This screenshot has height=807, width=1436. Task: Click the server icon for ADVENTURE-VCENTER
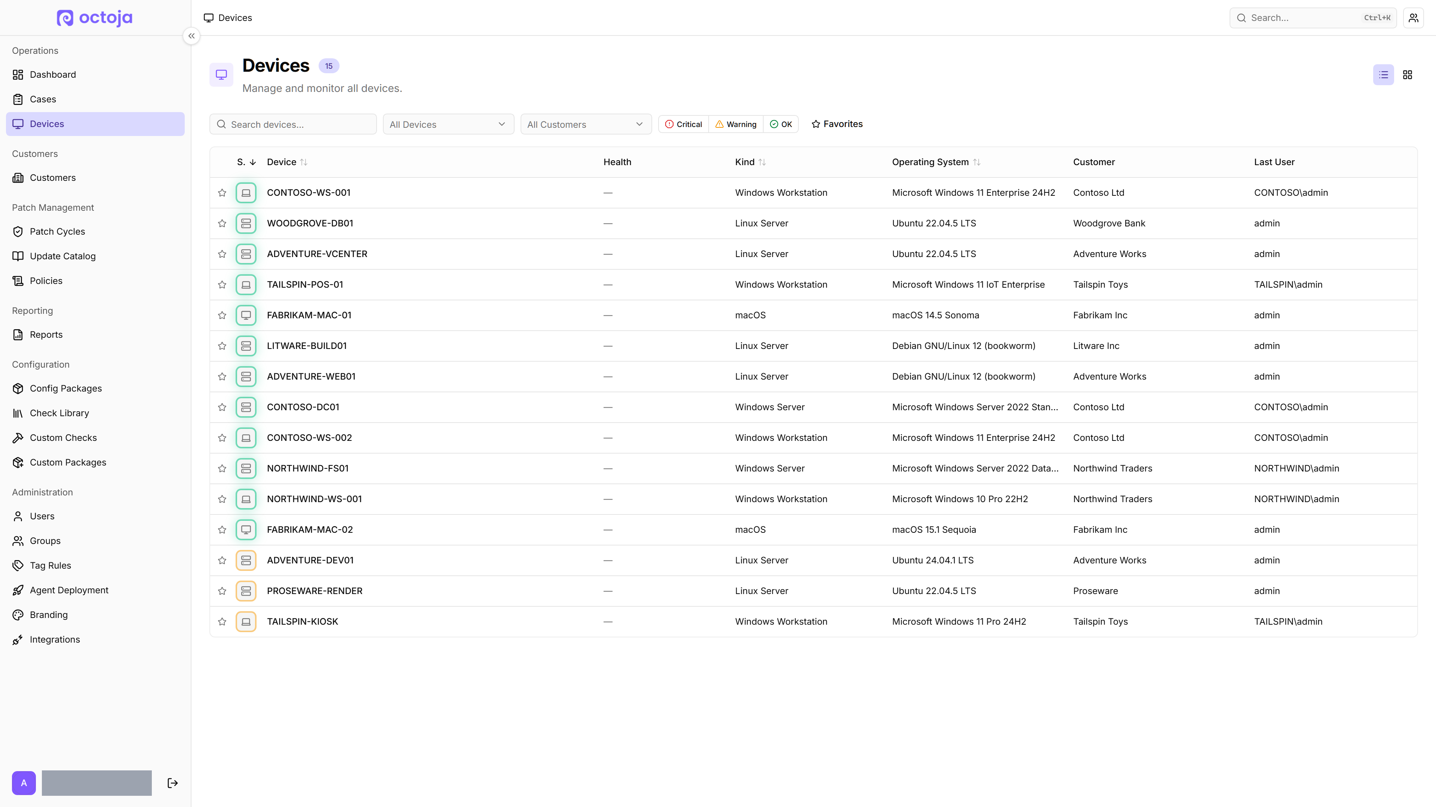point(246,254)
